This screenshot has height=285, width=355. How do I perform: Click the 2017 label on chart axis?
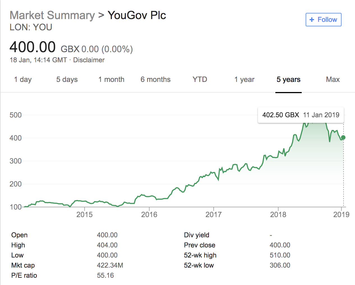(x=214, y=215)
